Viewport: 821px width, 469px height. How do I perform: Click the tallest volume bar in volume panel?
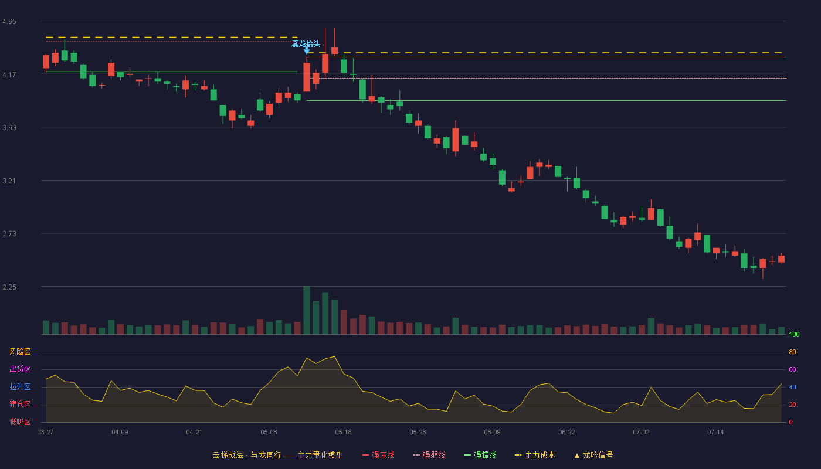306,310
